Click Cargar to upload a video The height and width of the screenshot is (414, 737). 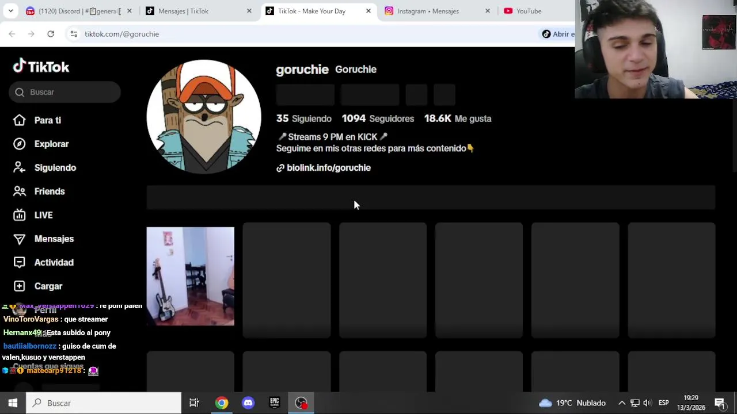pyautogui.click(x=48, y=286)
